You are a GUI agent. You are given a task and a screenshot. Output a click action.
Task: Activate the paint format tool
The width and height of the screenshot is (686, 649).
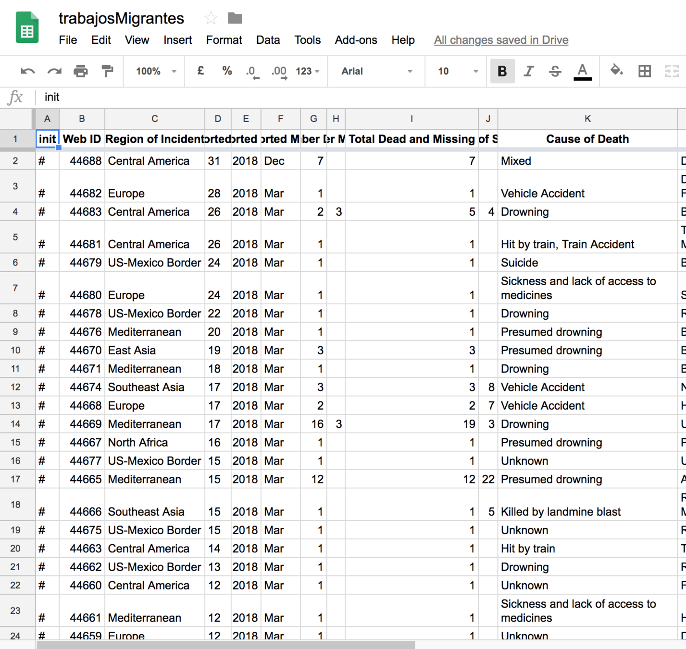(107, 71)
